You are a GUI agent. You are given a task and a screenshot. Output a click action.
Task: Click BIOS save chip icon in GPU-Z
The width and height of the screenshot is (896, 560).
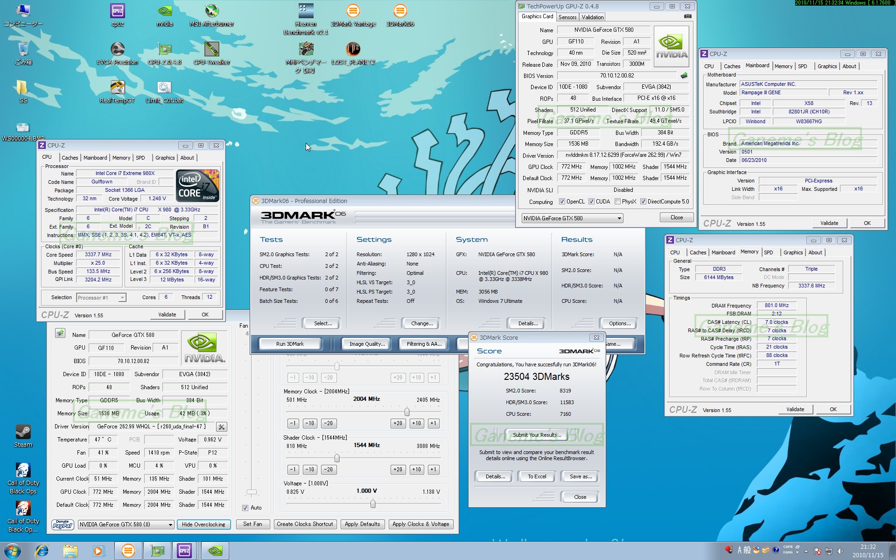(684, 76)
